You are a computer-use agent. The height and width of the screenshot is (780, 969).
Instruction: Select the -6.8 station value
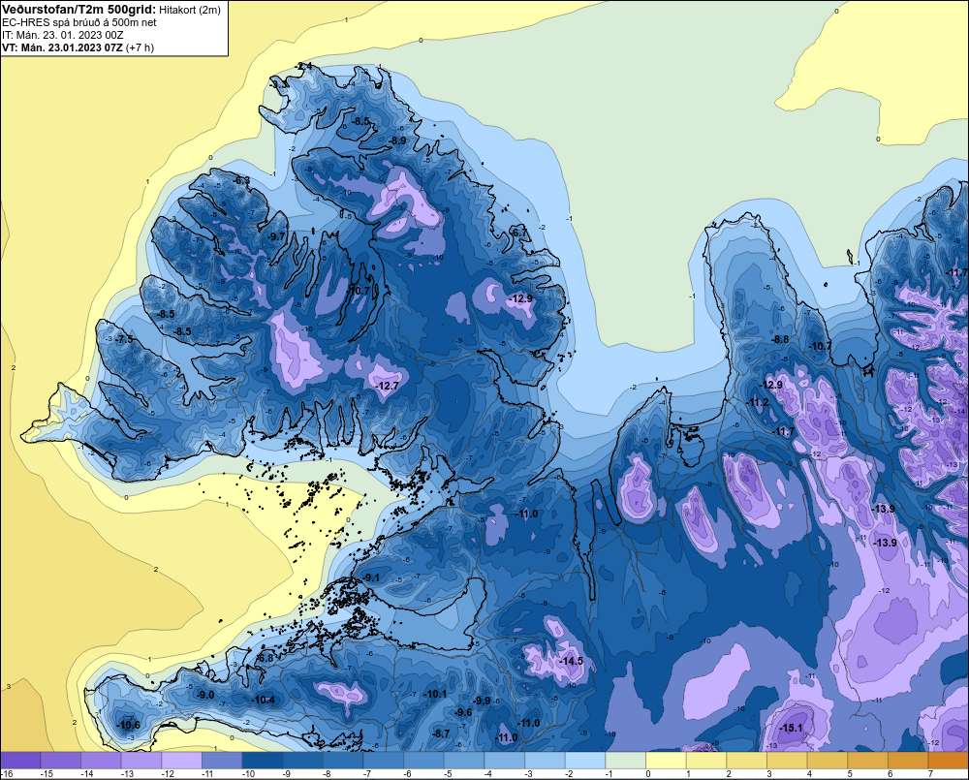[266, 659]
